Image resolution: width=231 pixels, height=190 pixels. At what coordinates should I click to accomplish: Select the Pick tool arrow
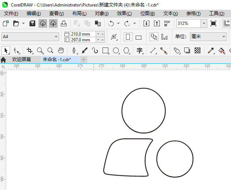click(x=6, y=50)
